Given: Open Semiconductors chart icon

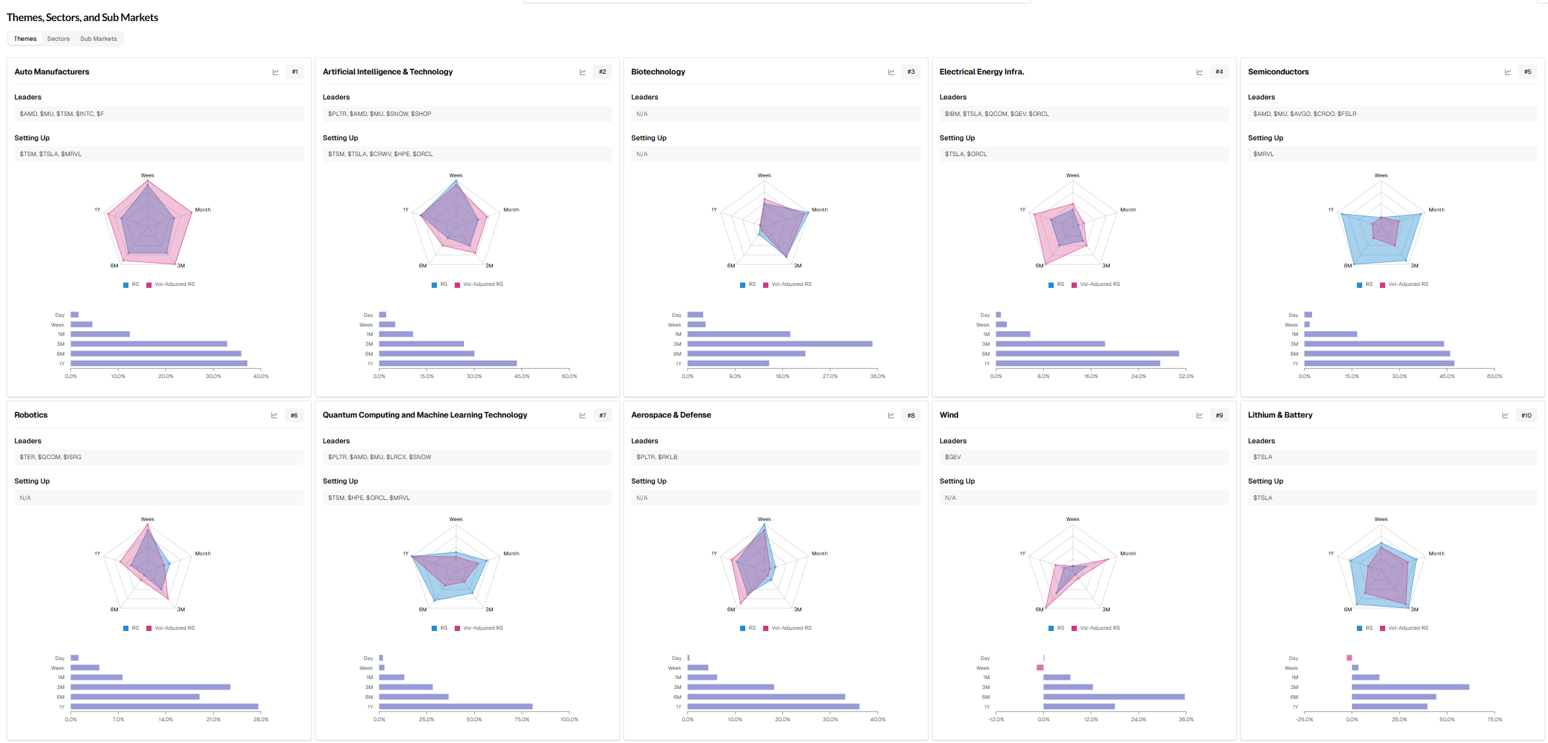Looking at the screenshot, I should (1508, 72).
